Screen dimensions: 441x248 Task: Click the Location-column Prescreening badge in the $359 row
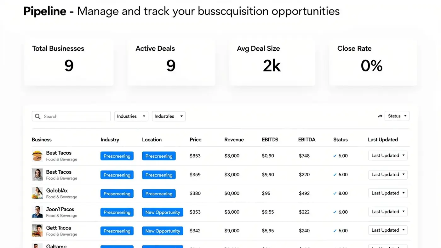tap(159, 175)
